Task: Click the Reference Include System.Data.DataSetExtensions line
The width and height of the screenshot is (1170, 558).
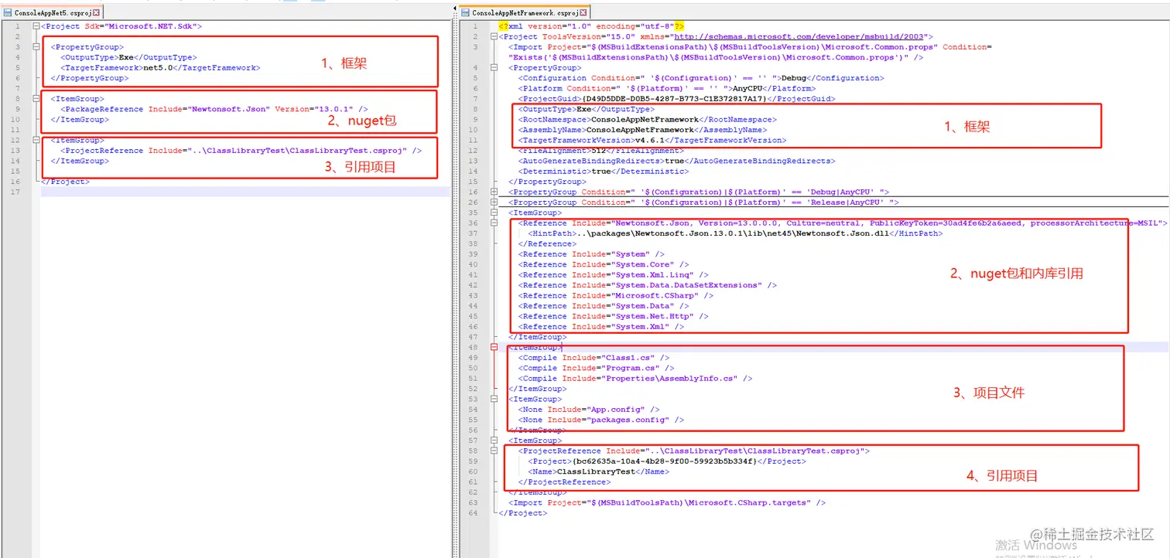Action: click(x=648, y=285)
